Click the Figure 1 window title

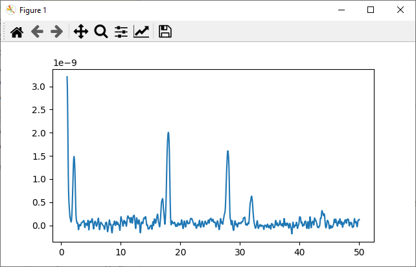[x=33, y=10]
